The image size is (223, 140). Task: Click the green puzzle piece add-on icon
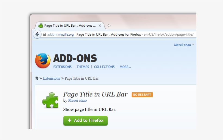click(50, 100)
